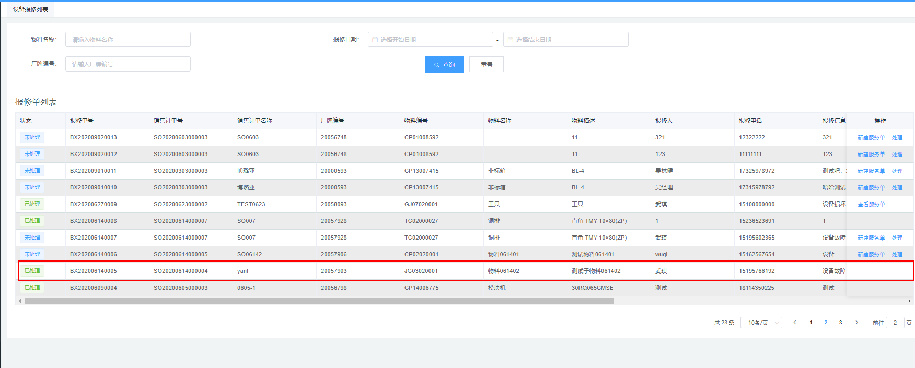915x368 pixels.
Task: Jump to page 3 in pagination
Action: tap(840, 323)
